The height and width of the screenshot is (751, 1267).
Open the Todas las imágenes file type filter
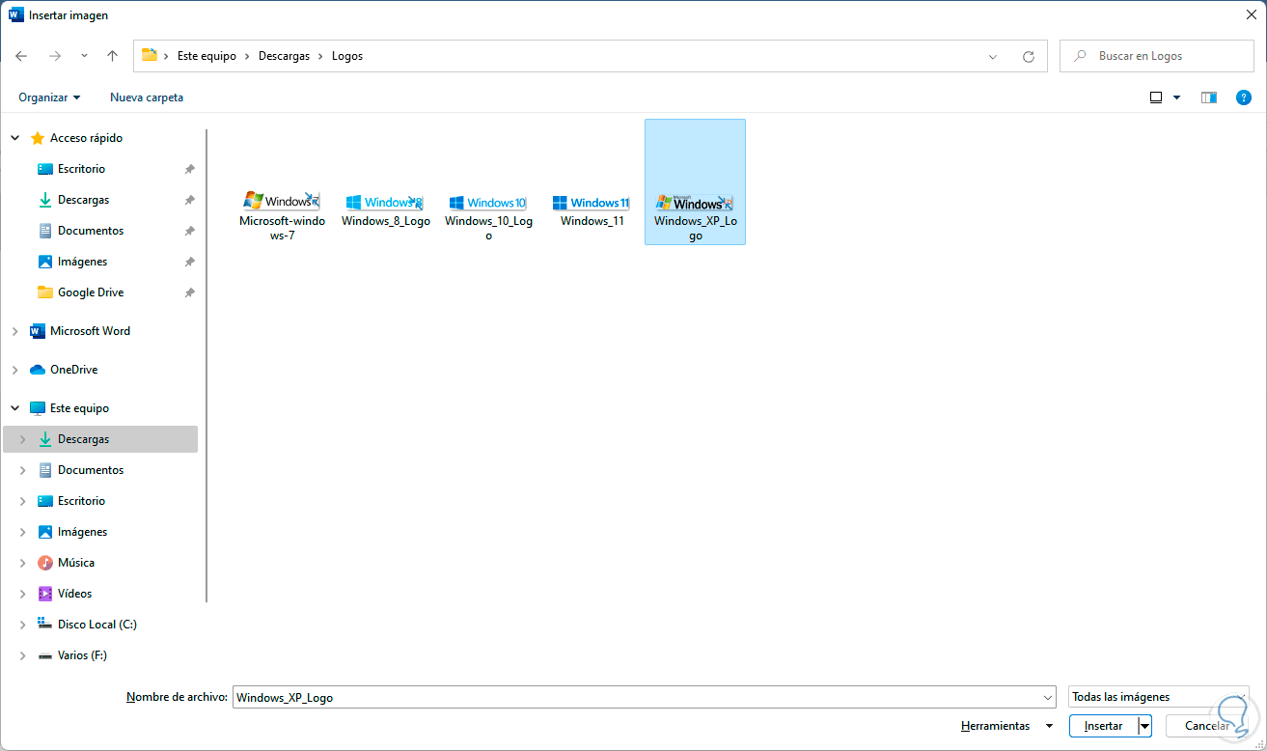1159,697
